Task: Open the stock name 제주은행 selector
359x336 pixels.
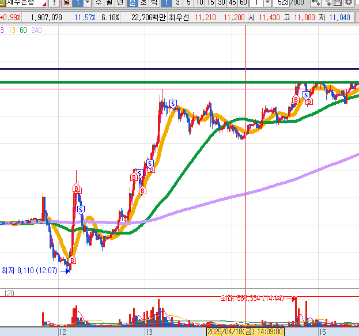Action: [x=23, y=3]
